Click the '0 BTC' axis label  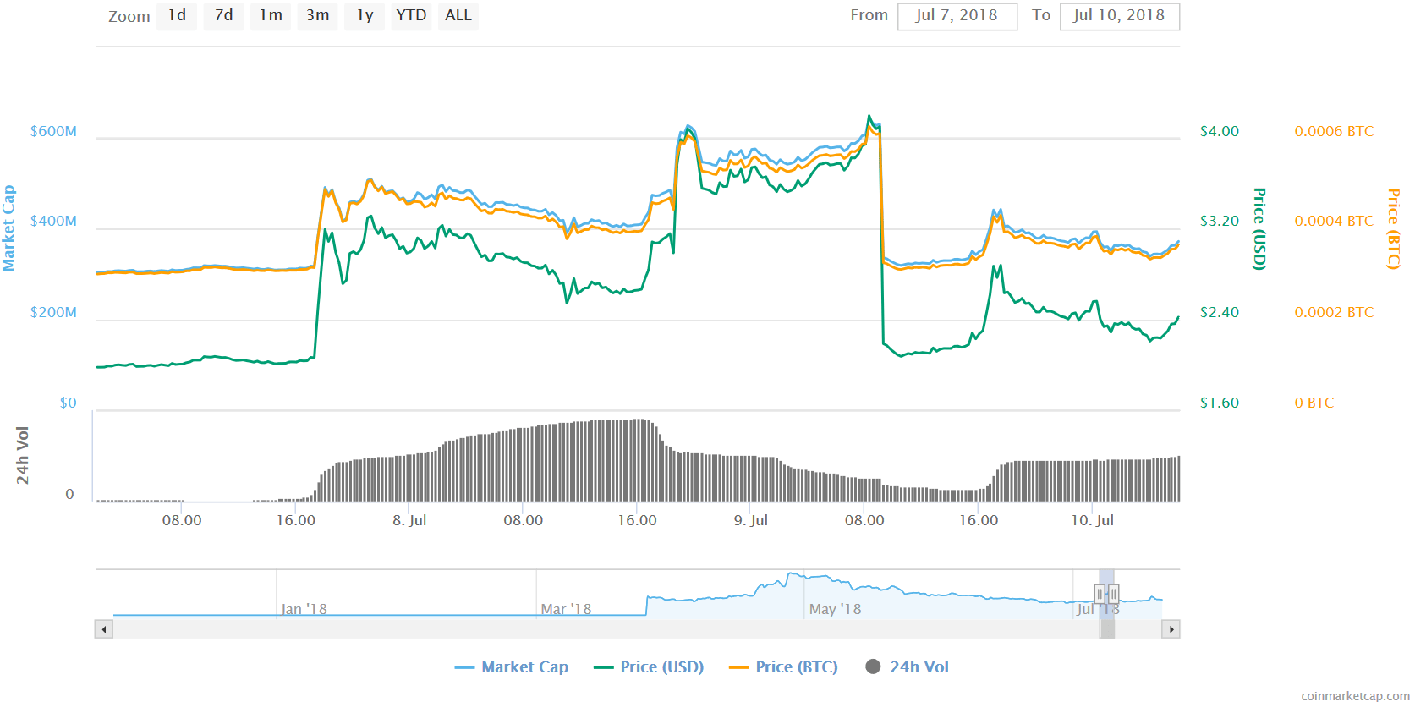(1314, 403)
